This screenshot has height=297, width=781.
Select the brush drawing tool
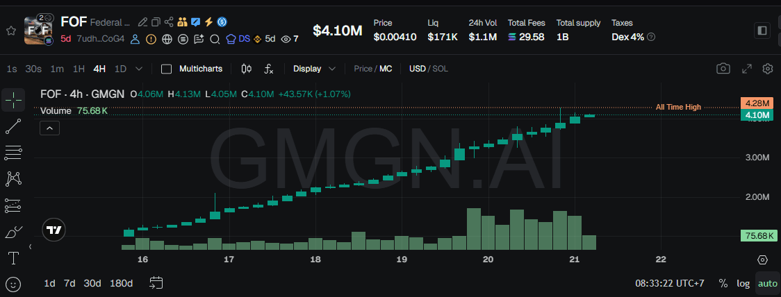click(13, 232)
